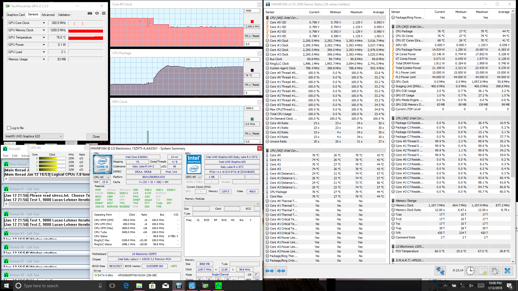Launch Microsoft Edge from the taskbar

pyautogui.click(x=126, y=286)
